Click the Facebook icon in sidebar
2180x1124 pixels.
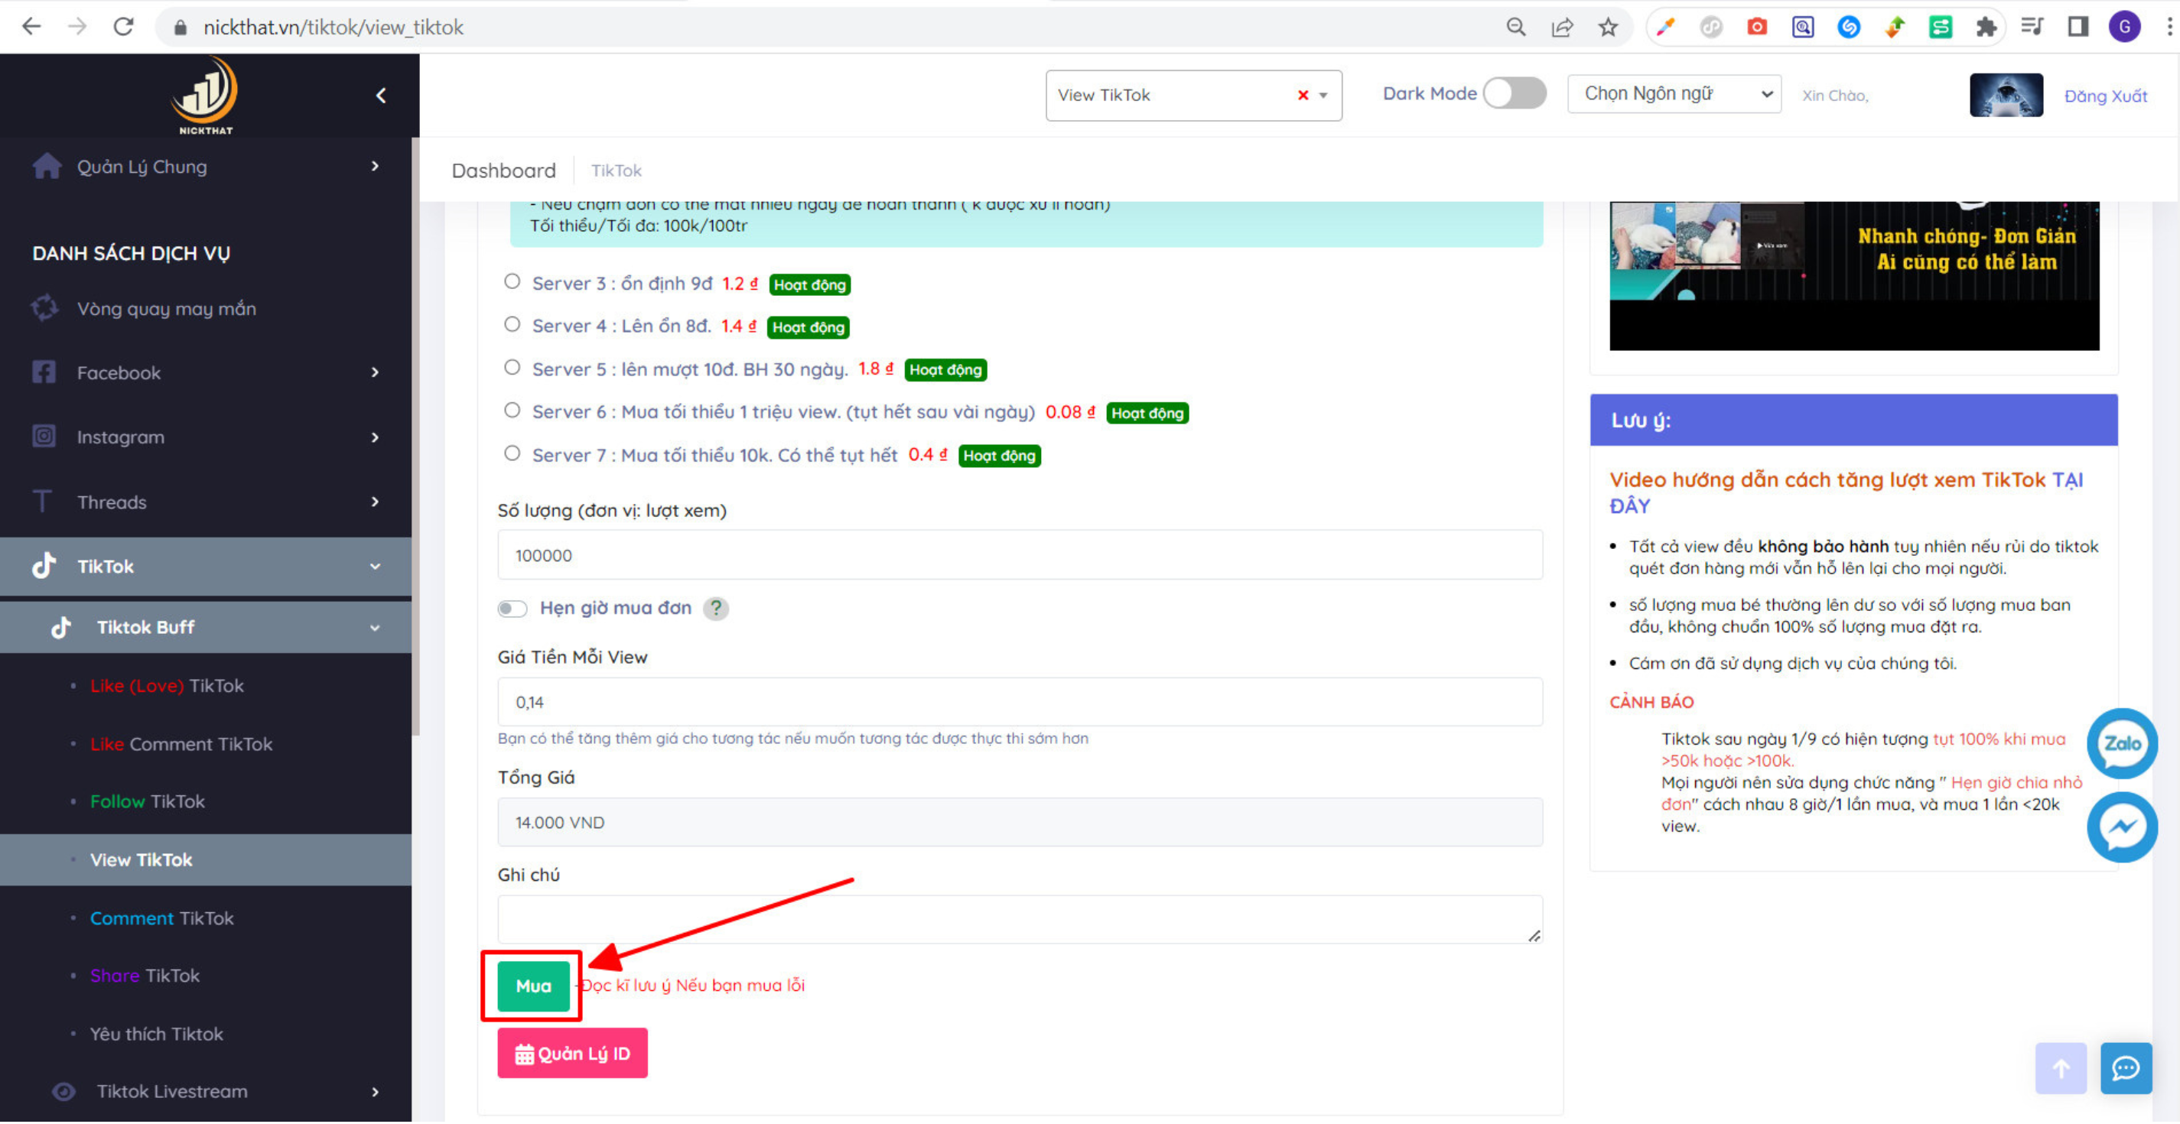[43, 372]
